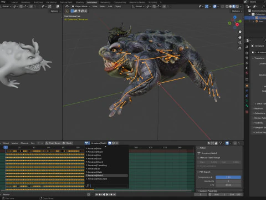Toggle Cyclic Animation checkbox
The image size is (266, 200).
coord(198,166)
